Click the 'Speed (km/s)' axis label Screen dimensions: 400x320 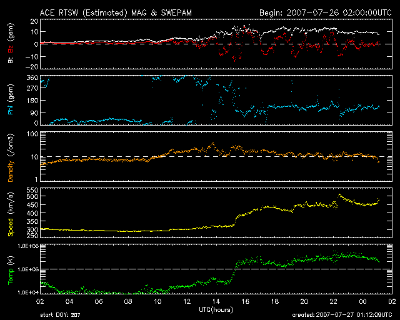(x=11, y=214)
